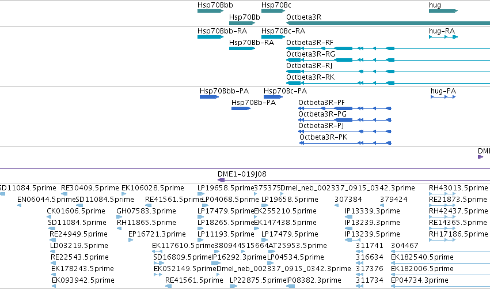Image resolution: width=490 pixels, height=289 pixels.
Task: Select the Octbeta3R-PK protein label
Action: [323, 137]
